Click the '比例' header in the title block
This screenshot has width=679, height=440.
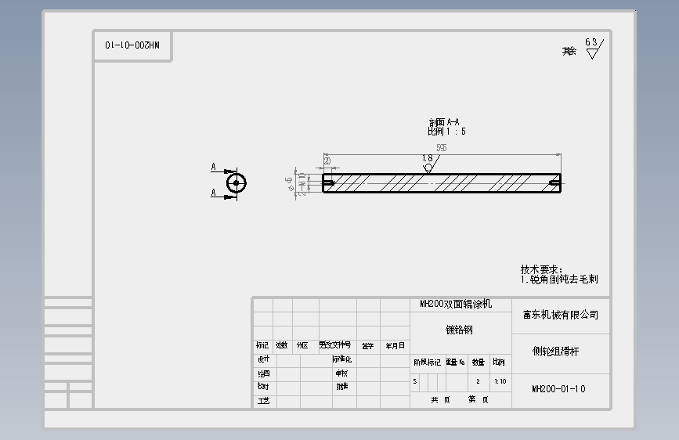(x=499, y=362)
